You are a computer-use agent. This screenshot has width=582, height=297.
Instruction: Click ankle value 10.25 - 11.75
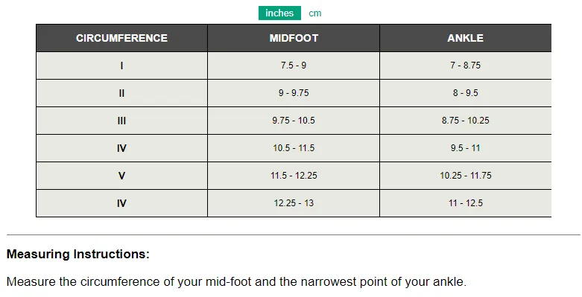(466, 176)
